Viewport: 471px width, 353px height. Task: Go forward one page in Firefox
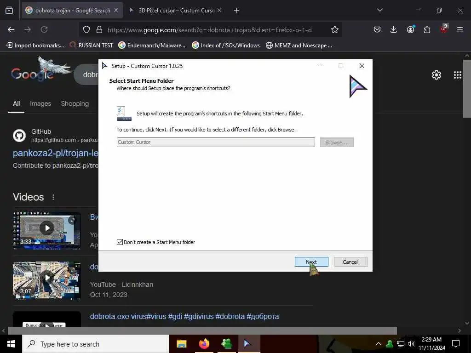pyautogui.click(x=28, y=29)
